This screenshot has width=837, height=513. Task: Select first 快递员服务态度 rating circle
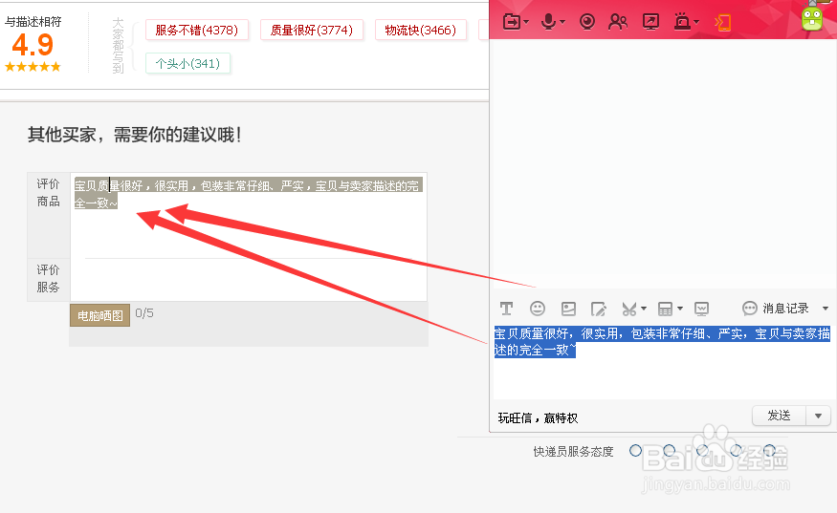pos(635,451)
